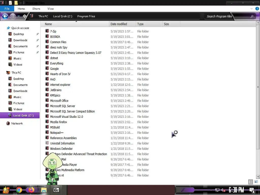Viewport: 260px width, 195px height.
Task: Click the scrollbar down arrow
Action: point(258,177)
